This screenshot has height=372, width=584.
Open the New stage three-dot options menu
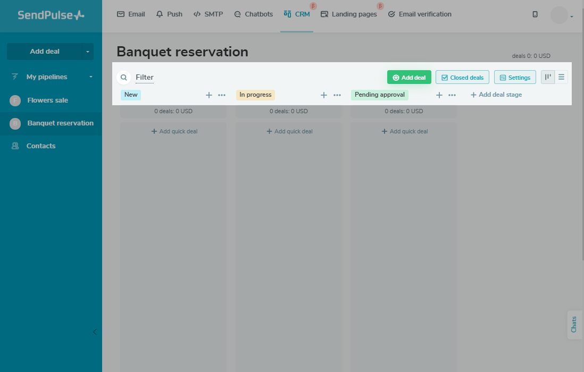(x=222, y=95)
